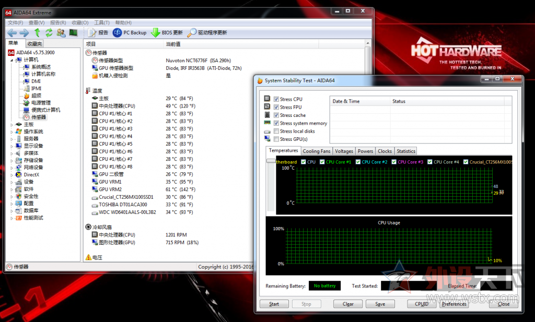Expand the 显示设备 tree node

11,146
